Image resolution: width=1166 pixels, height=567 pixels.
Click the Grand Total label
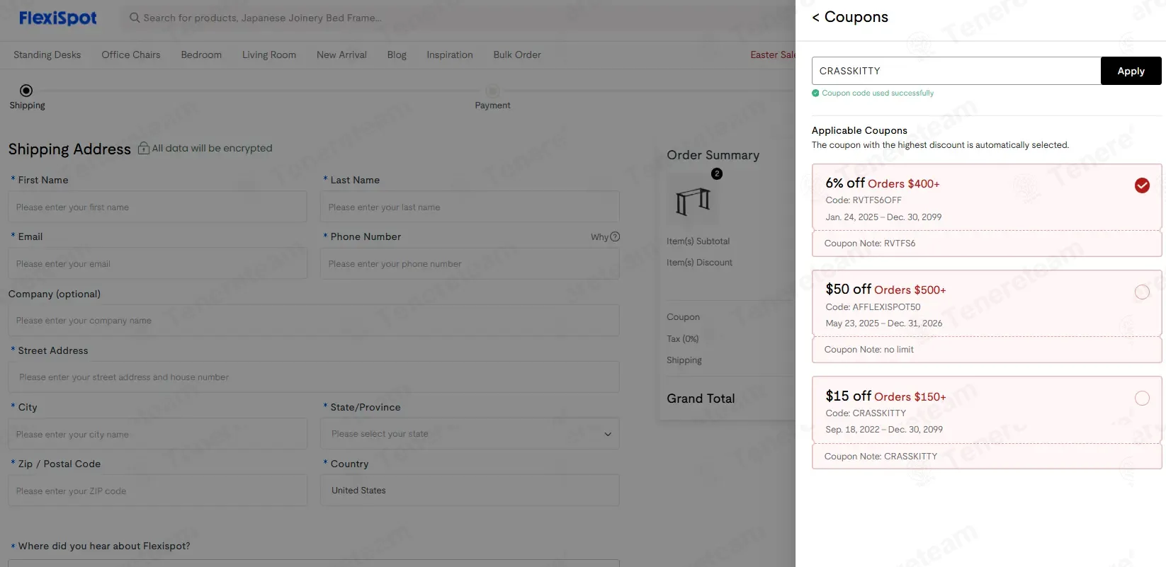(701, 399)
